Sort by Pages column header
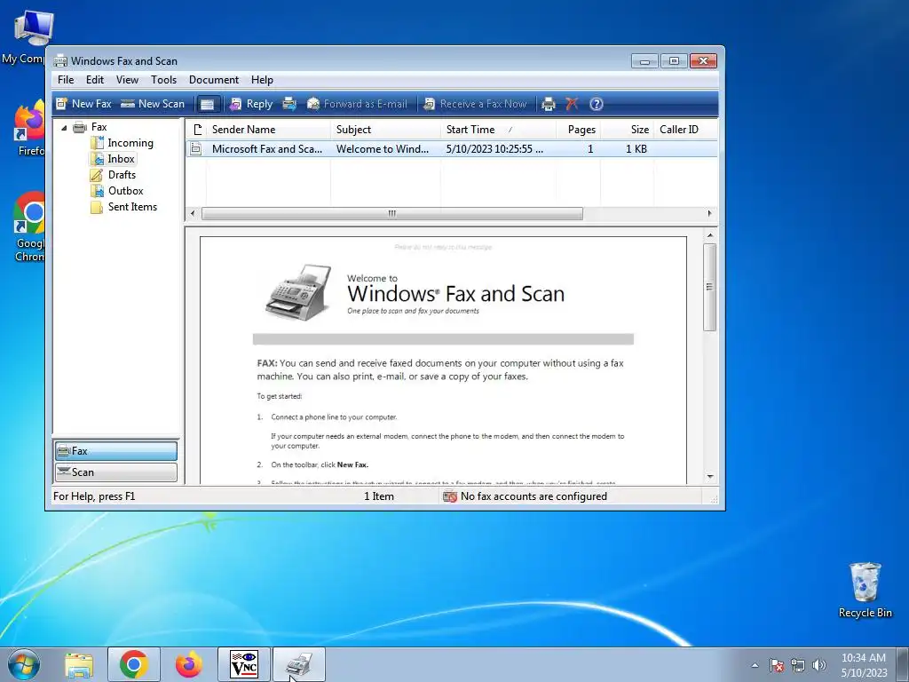The height and width of the screenshot is (682, 909). [578, 130]
